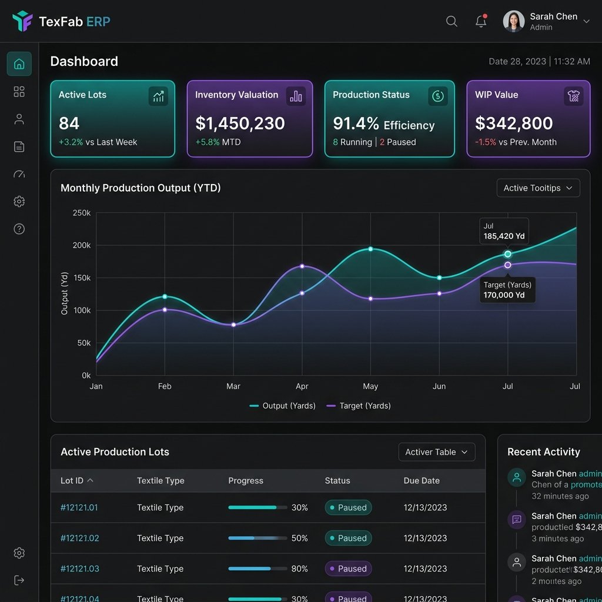Open the documents icon in sidebar

click(19, 146)
